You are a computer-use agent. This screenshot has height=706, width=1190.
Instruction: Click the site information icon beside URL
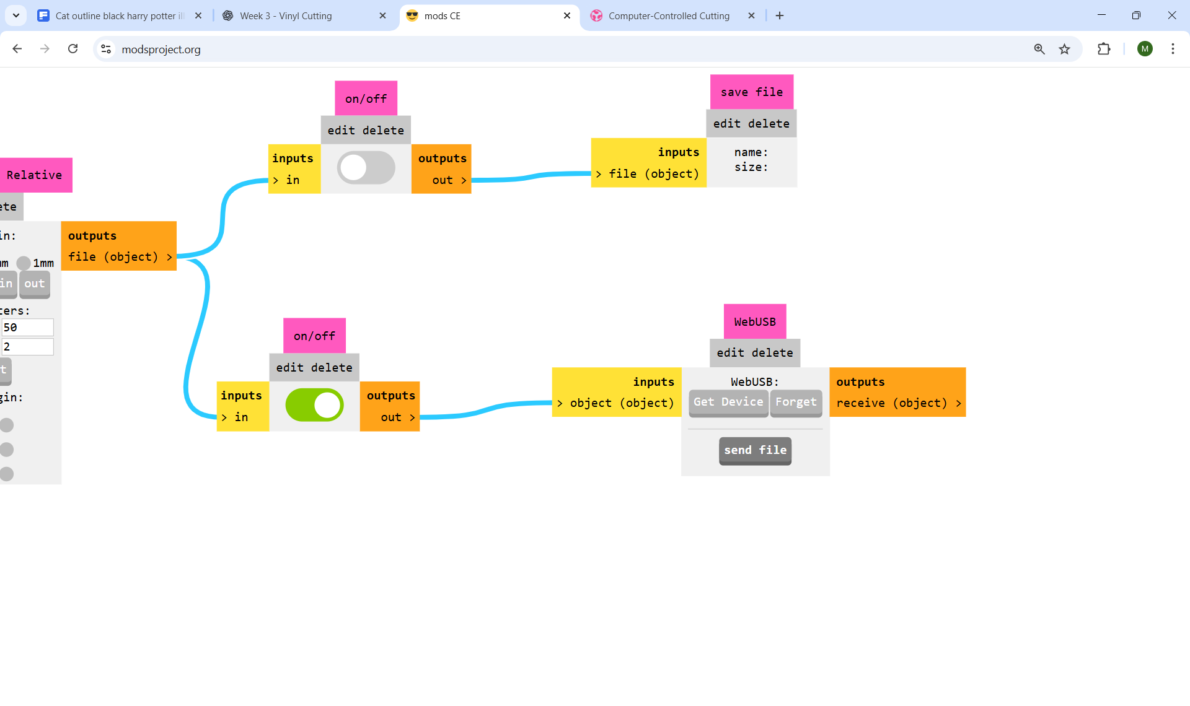pyautogui.click(x=106, y=49)
